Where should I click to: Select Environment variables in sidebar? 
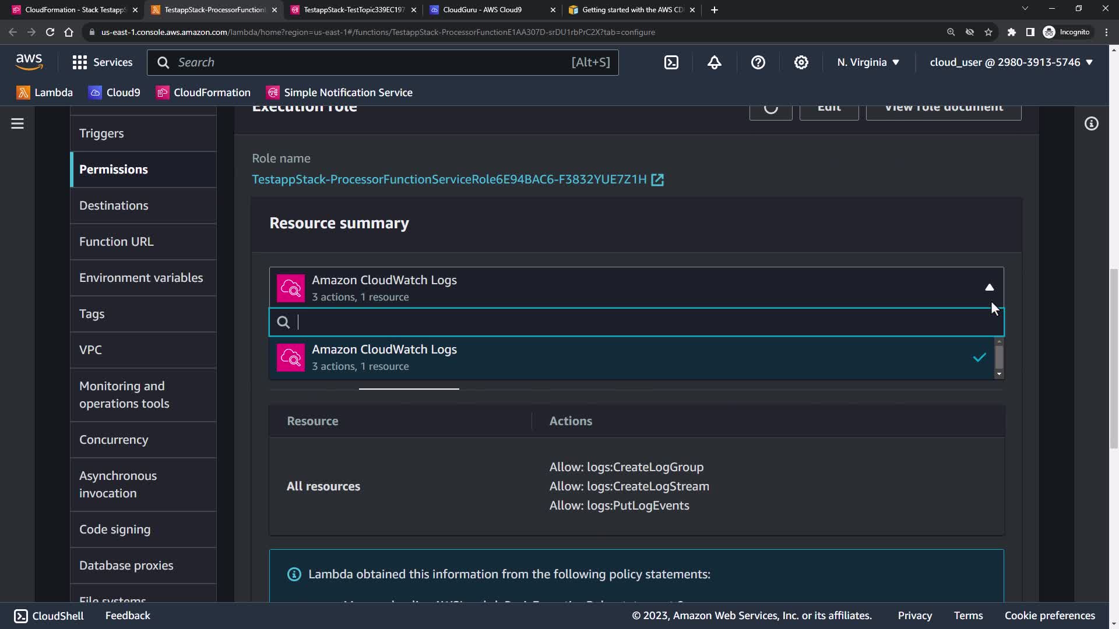coord(141,278)
